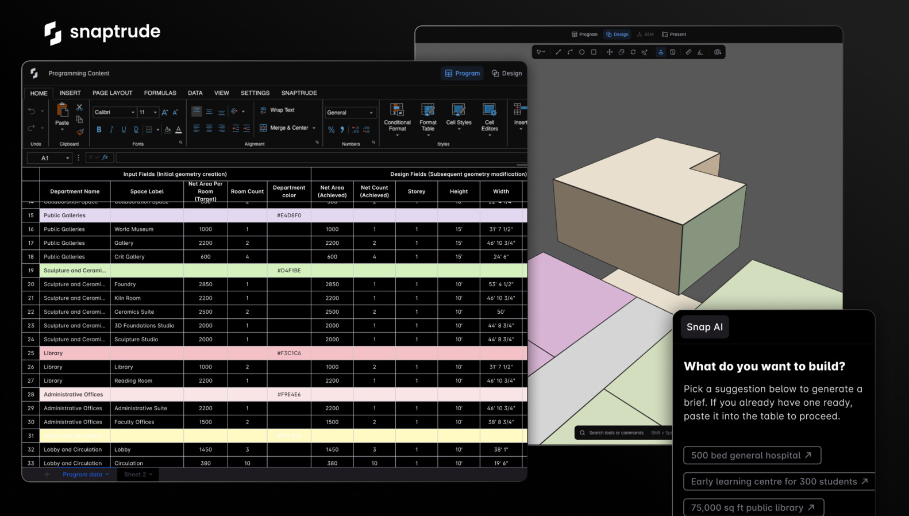Select the Arc draw tool in design toolbar
The image size is (909, 516).
coord(570,52)
